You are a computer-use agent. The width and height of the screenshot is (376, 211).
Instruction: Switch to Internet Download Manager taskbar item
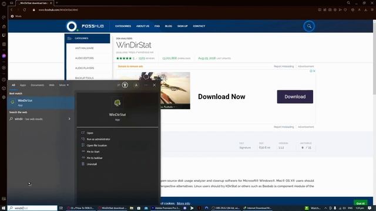257,208
